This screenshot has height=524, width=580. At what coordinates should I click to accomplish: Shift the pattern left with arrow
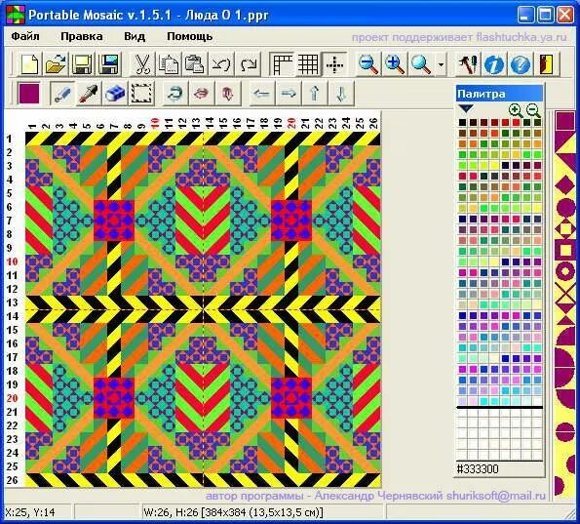(x=262, y=94)
